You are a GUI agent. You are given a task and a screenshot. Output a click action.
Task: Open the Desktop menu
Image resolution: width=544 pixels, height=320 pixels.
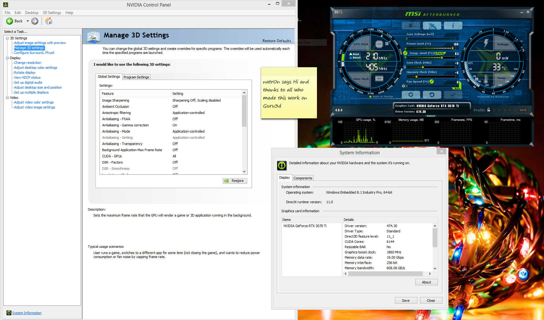32,13
